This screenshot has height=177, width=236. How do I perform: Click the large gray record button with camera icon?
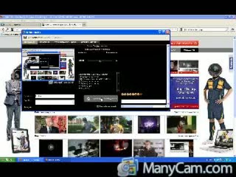pos(101,98)
